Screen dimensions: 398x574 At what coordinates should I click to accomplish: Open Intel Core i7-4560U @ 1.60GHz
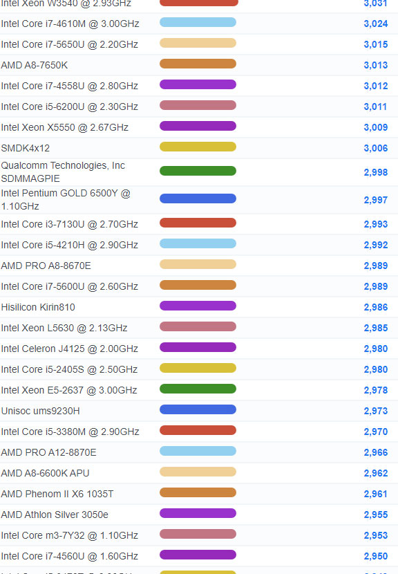click(x=70, y=556)
